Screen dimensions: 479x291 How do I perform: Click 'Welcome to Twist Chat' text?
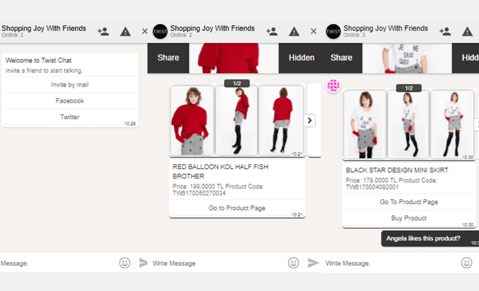[x=39, y=61]
